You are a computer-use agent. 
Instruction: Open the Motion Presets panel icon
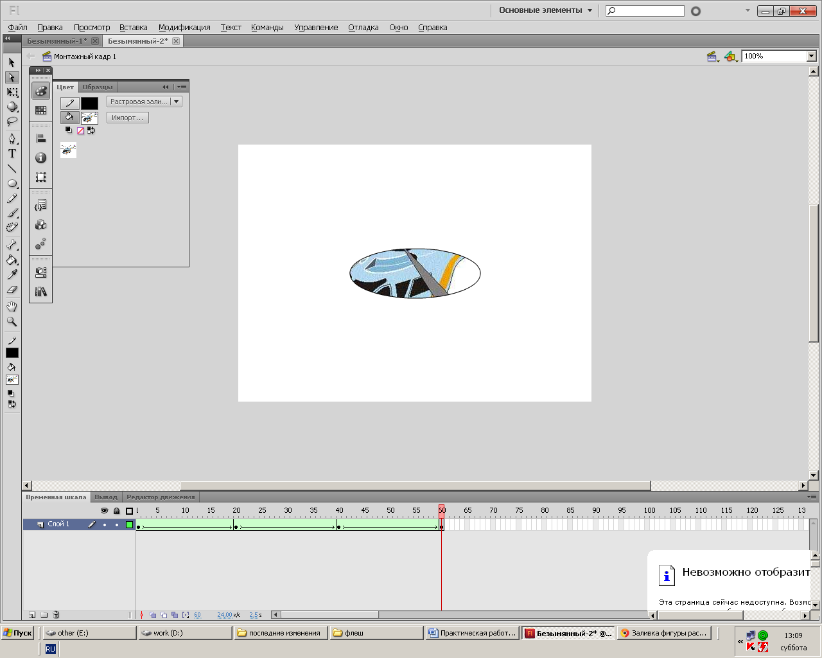(x=40, y=244)
